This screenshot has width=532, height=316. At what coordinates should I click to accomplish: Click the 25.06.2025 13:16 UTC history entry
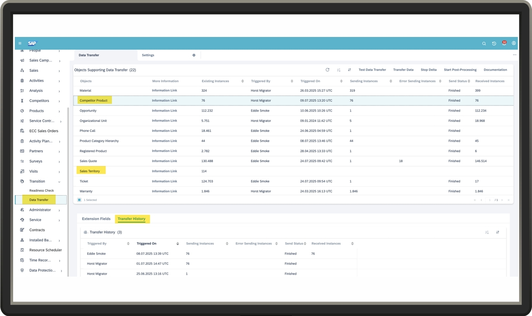pos(152,274)
